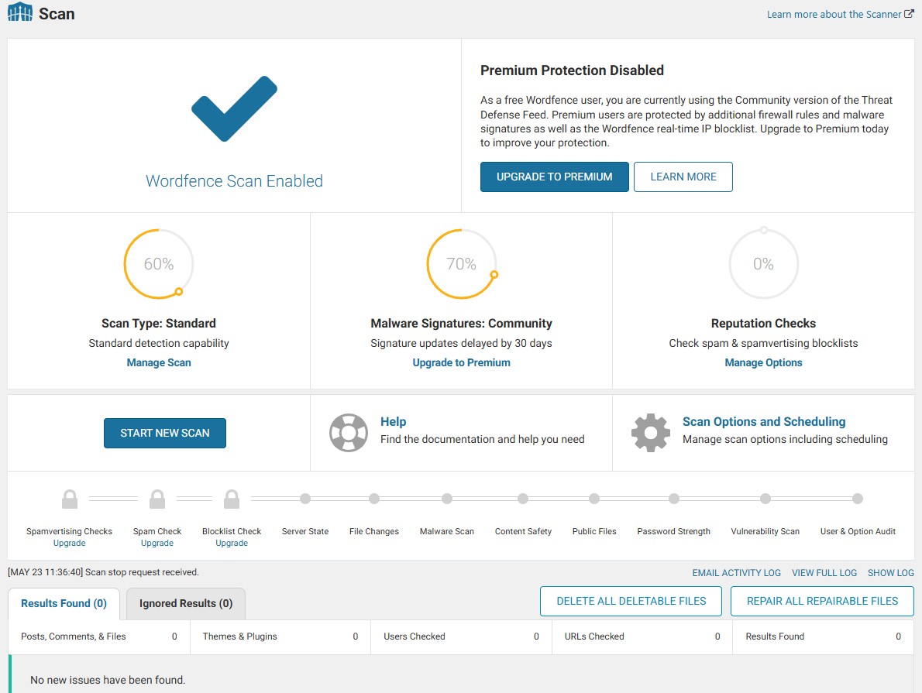Viewport: 922px width, 693px height.
Task: Click the Spamvertising Checks padlock icon
Action: (x=70, y=499)
